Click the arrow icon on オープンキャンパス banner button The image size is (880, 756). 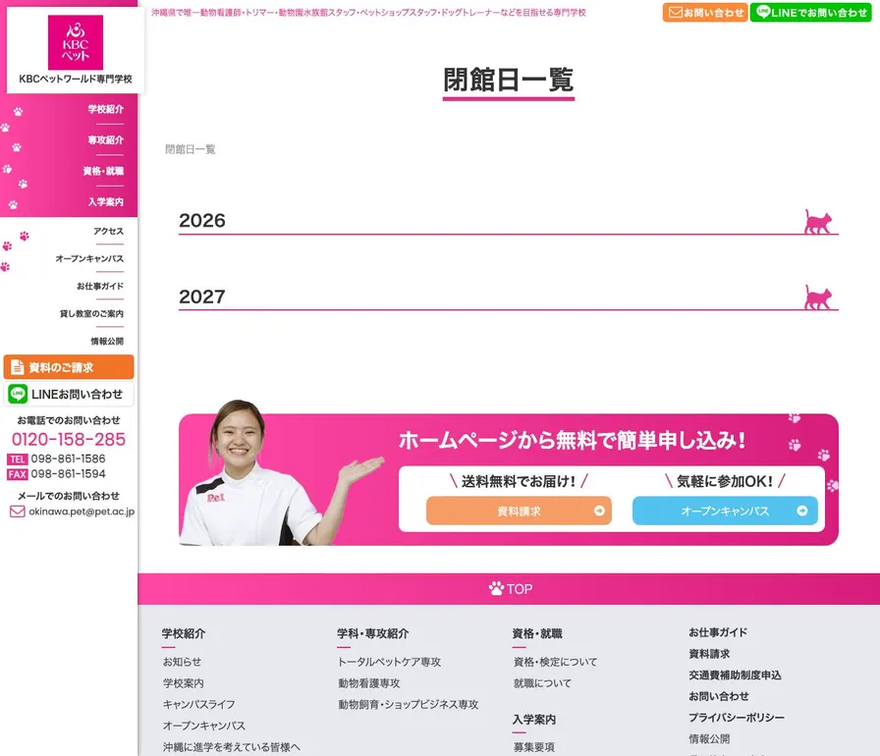click(802, 511)
